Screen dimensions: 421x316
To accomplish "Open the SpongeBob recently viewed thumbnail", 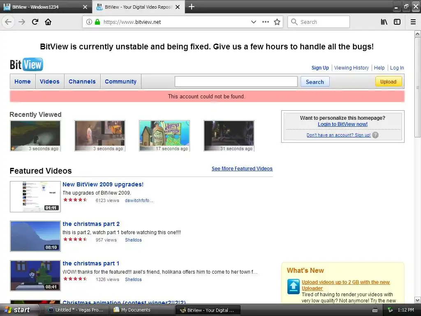I will coord(164,136).
